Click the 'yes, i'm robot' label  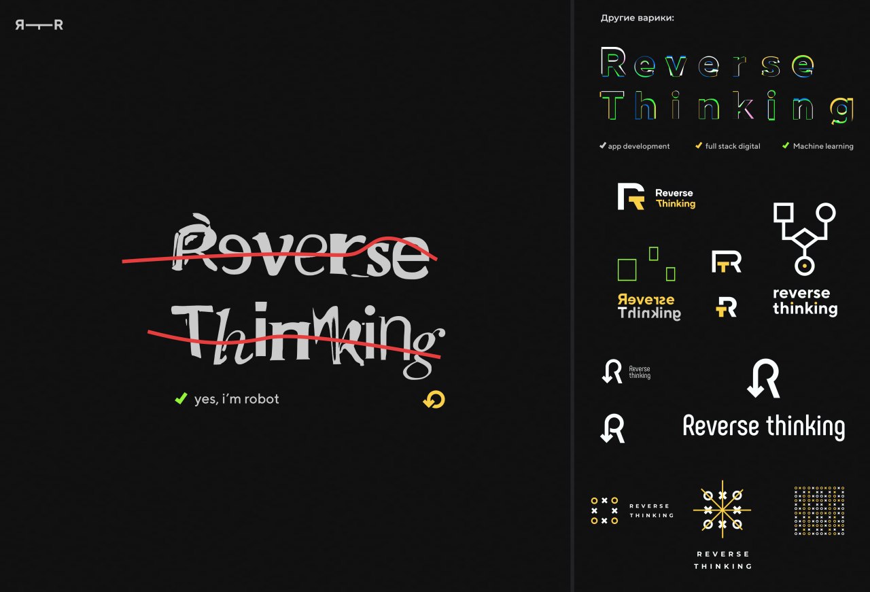237,399
